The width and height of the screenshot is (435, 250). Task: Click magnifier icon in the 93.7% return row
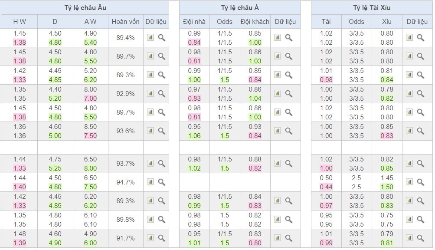point(161,164)
